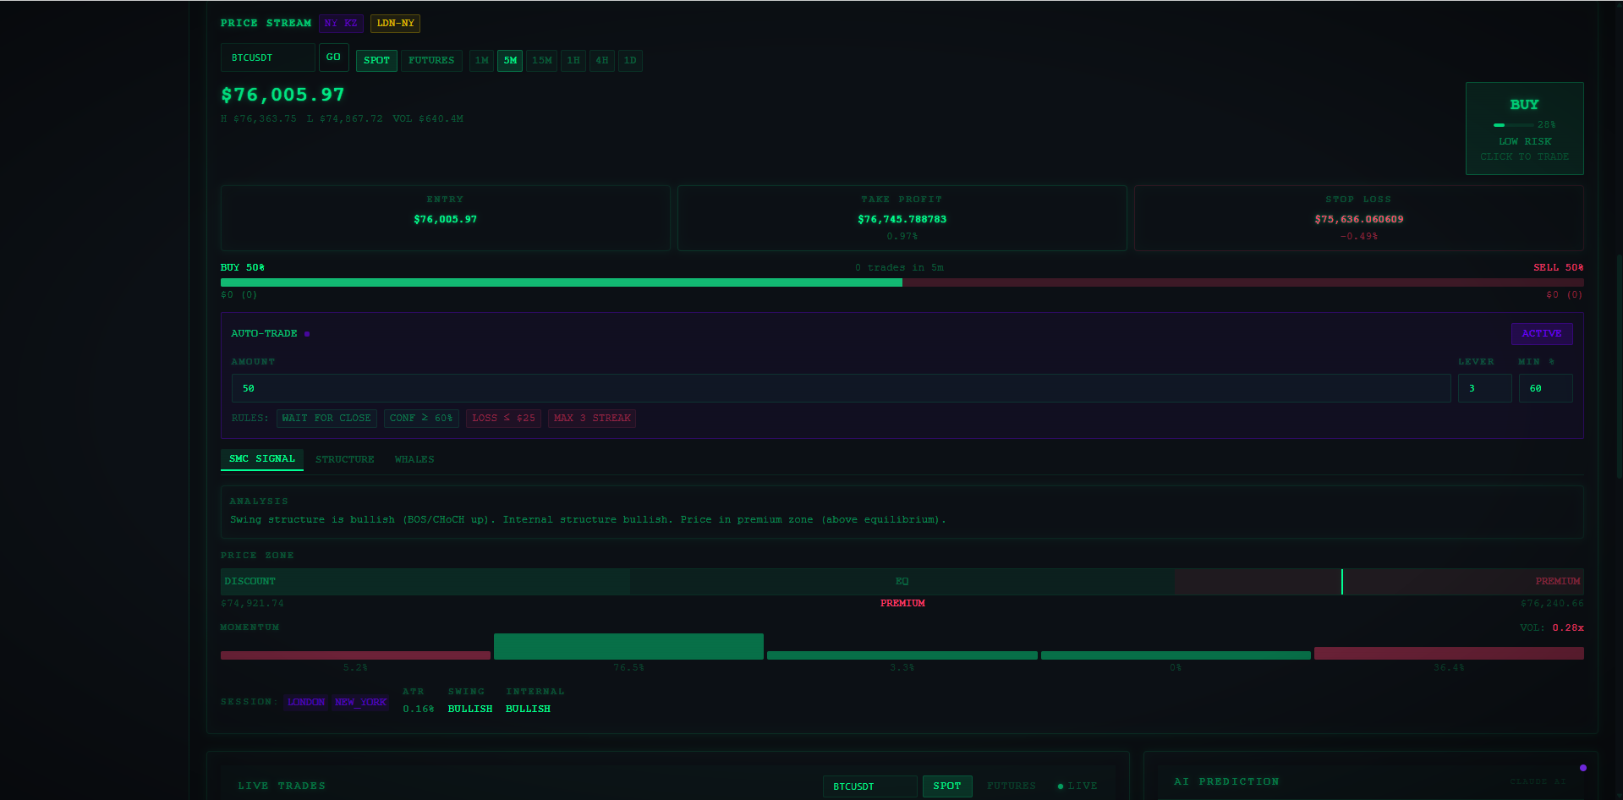Click the VOL $640.4M volume value

pyautogui.click(x=428, y=119)
